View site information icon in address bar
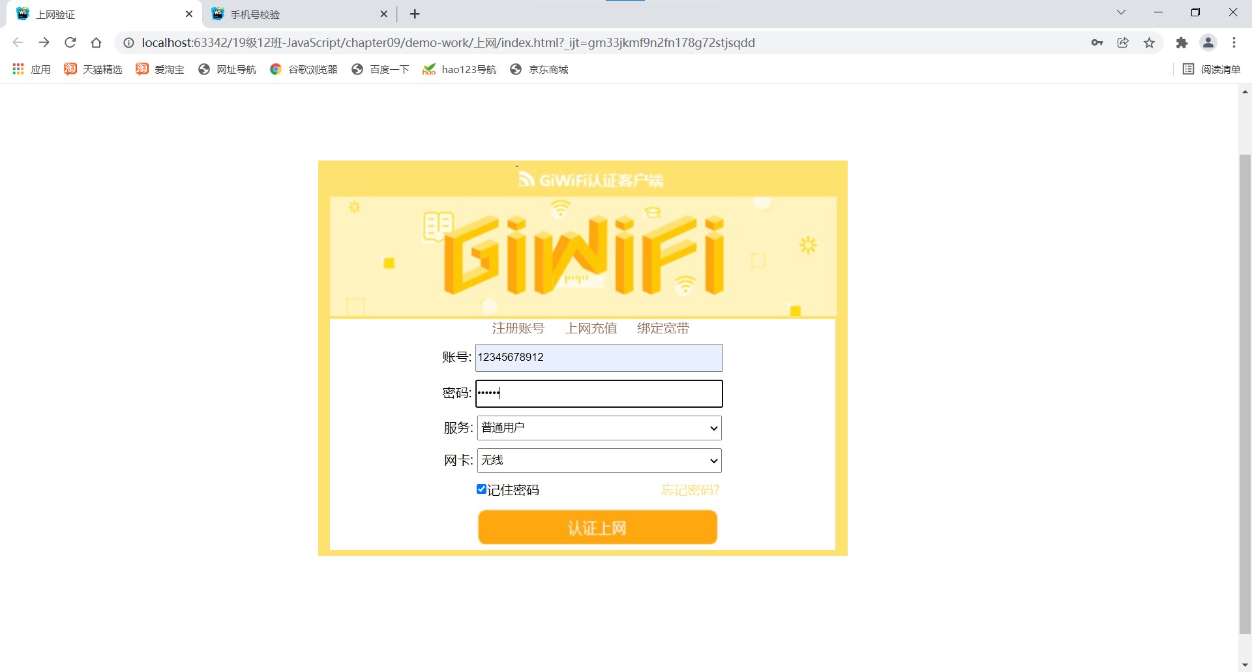Screen dimensions: 1252x672 [129, 42]
